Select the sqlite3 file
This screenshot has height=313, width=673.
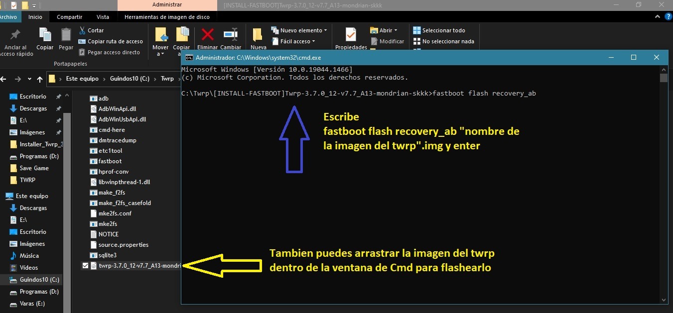(104, 255)
